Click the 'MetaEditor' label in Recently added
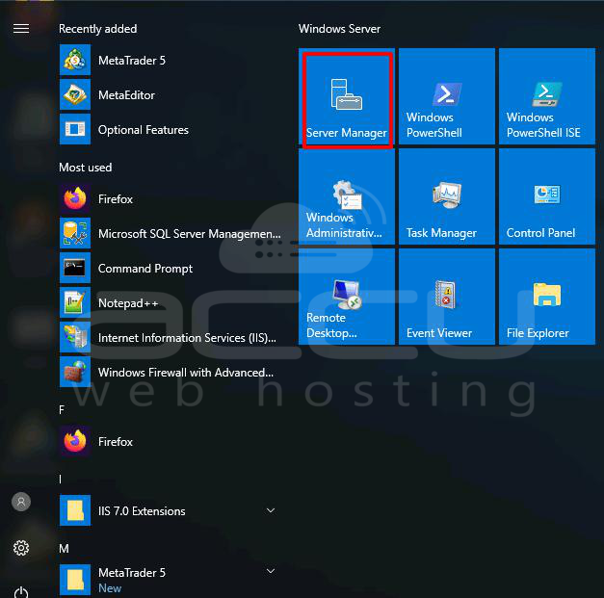 (x=126, y=95)
